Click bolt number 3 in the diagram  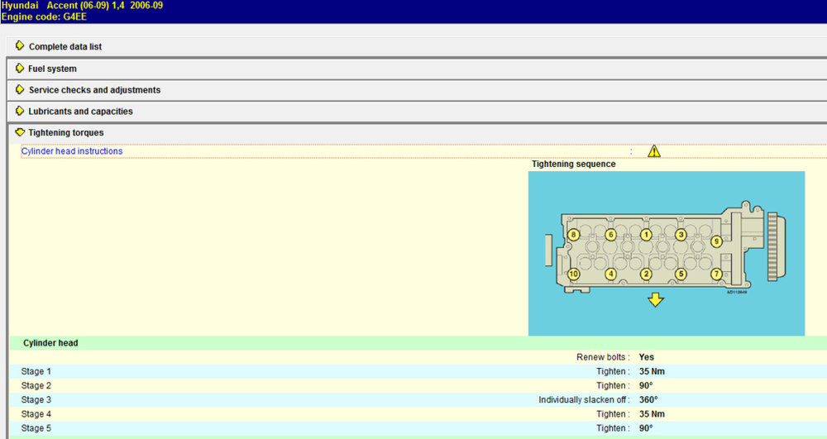[x=681, y=235]
